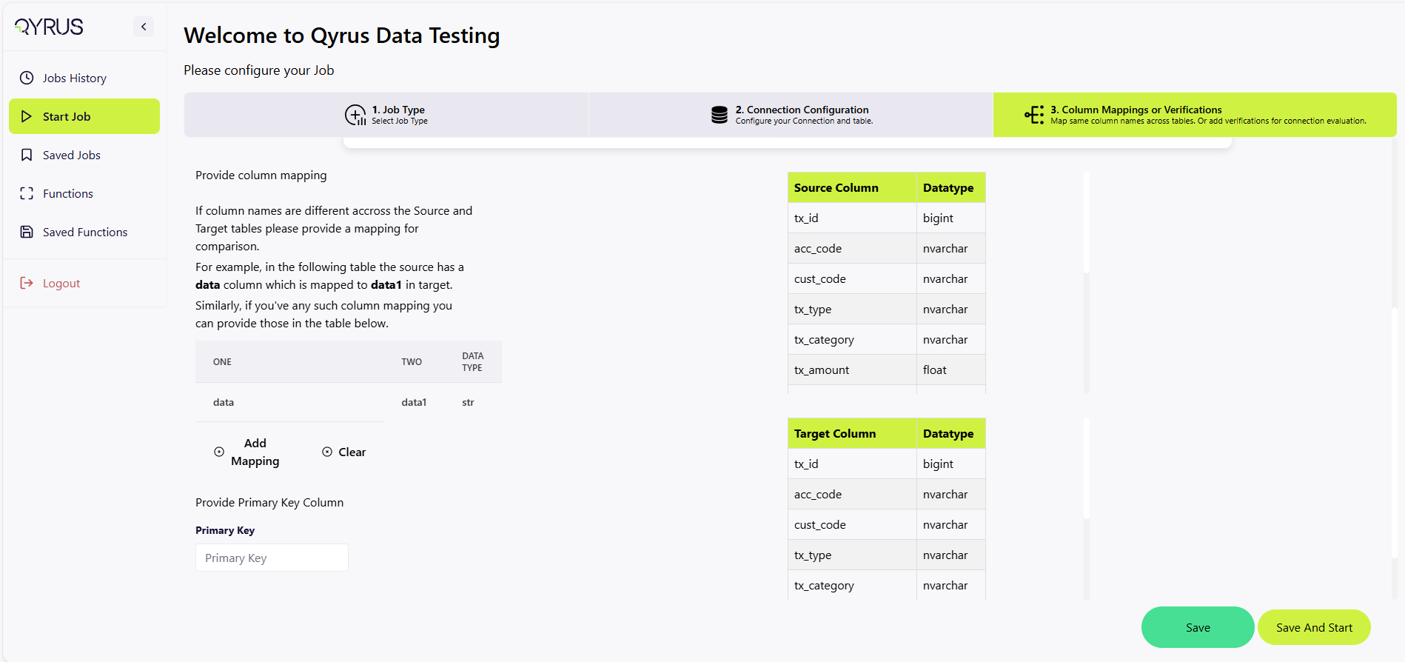Click the Logout arrow icon
Viewport: 1405px width, 662px height.
point(27,283)
